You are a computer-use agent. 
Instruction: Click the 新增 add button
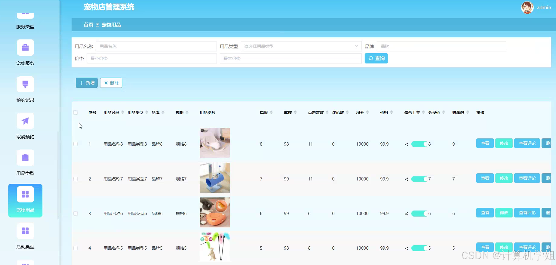pos(87,83)
